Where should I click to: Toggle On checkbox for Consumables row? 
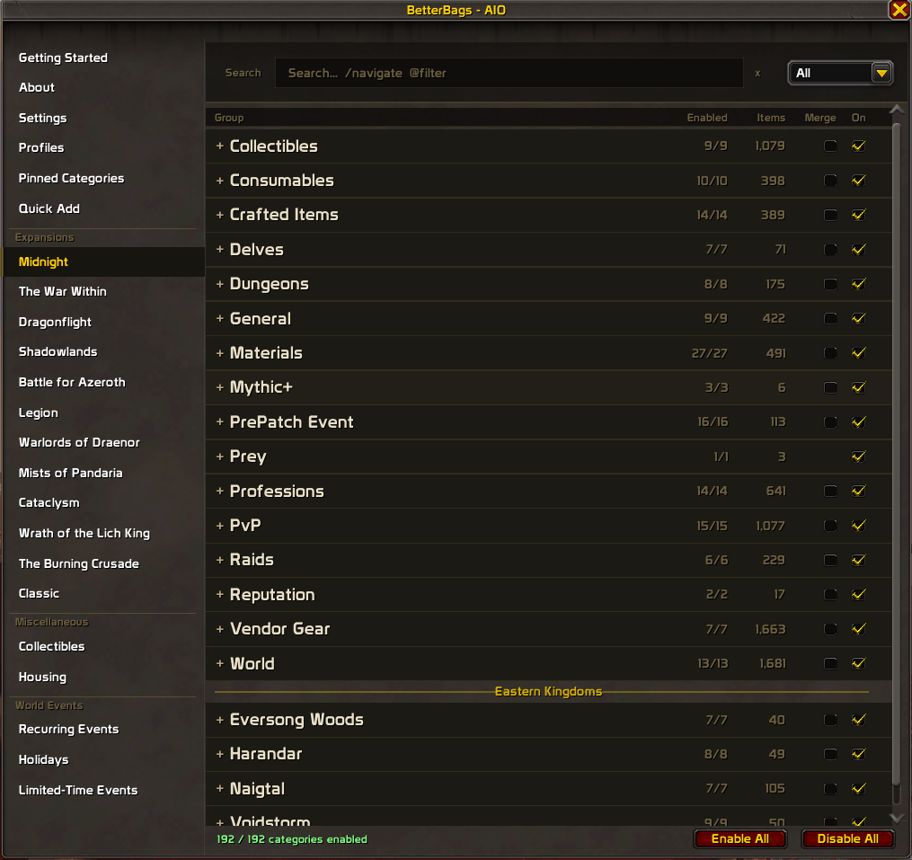point(858,181)
